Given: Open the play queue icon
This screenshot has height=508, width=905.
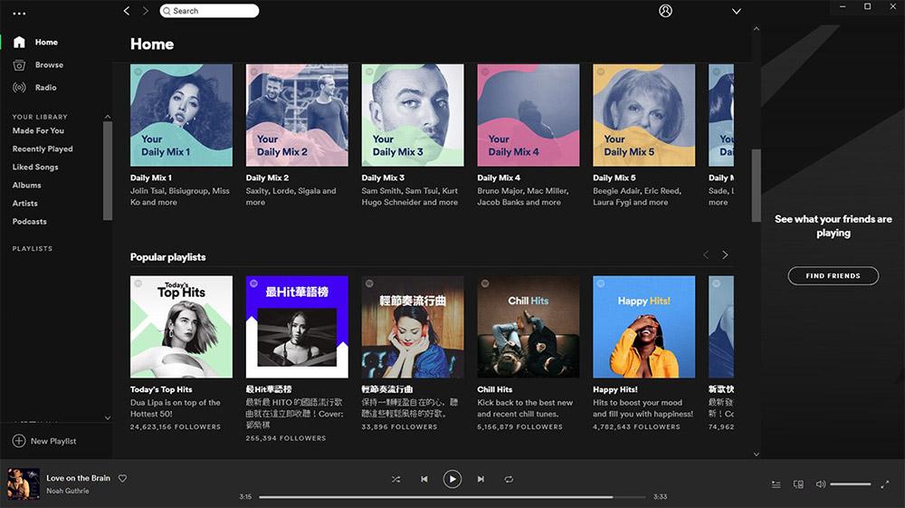Looking at the screenshot, I should tap(776, 484).
